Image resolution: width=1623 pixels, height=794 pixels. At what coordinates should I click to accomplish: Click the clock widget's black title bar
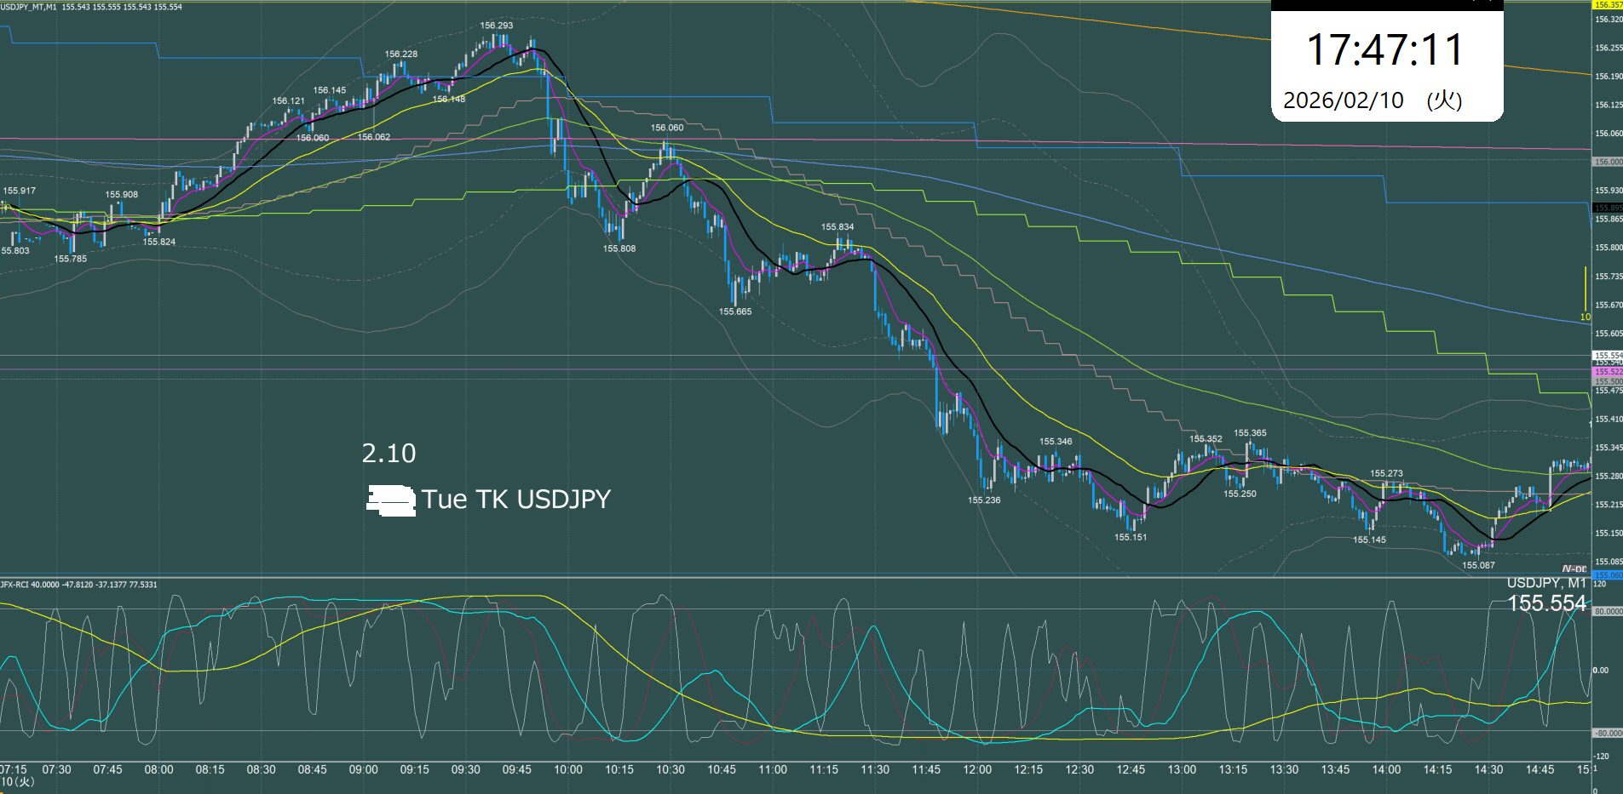coord(1385,4)
